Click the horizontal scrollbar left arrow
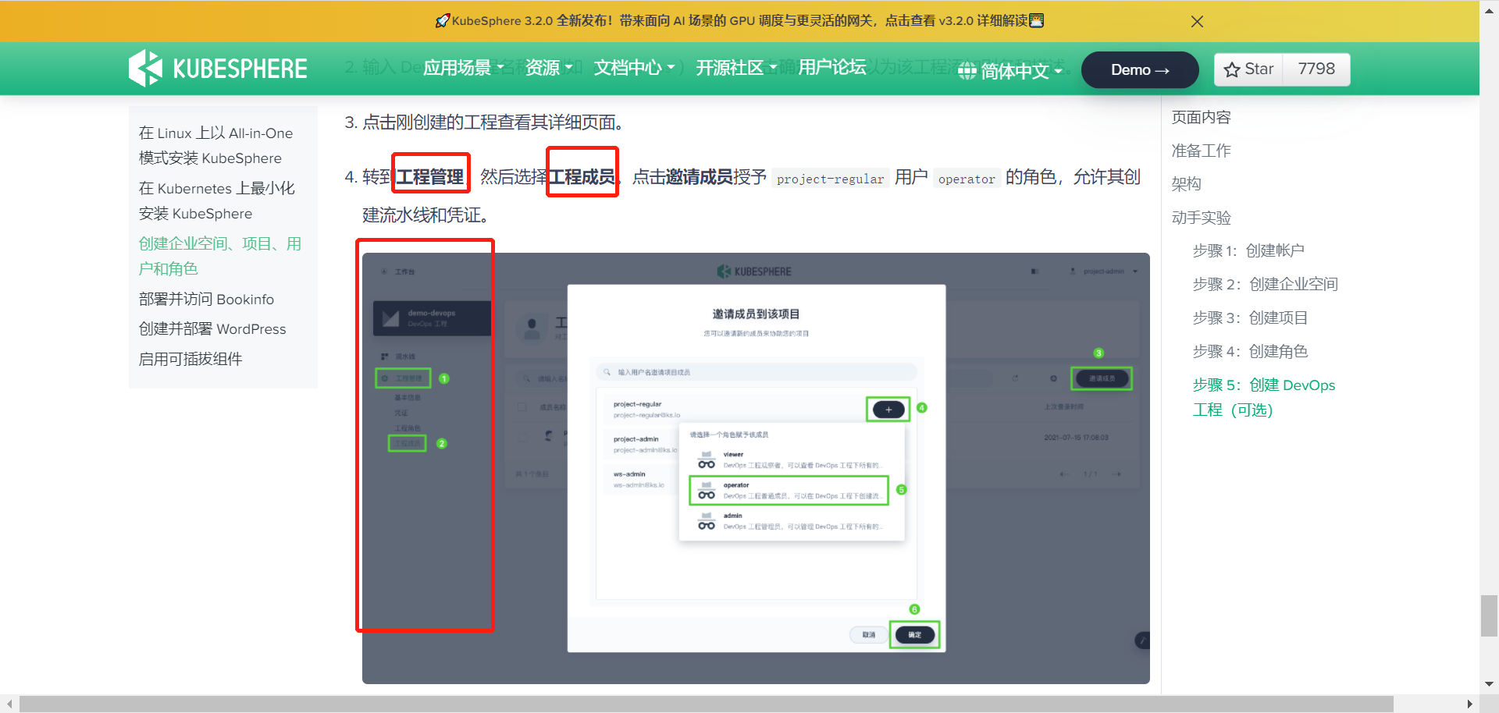The width and height of the screenshot is (1499, 713). pos(9,704)
